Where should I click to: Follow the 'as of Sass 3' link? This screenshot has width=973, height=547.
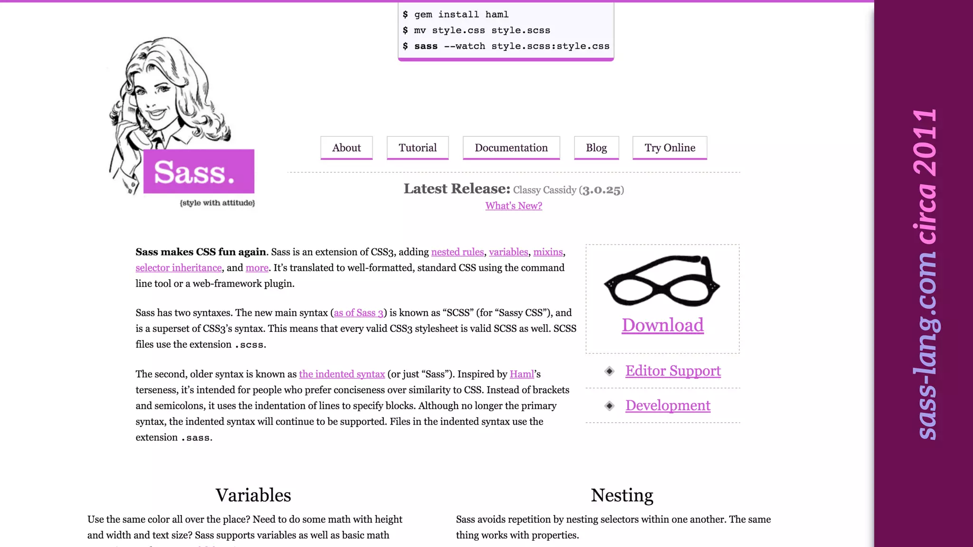(358, 313)
